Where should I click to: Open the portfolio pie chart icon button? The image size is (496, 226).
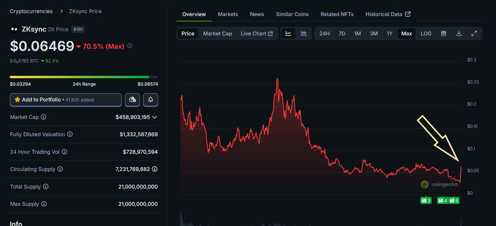pyautogui.click(x=132, y=100)
